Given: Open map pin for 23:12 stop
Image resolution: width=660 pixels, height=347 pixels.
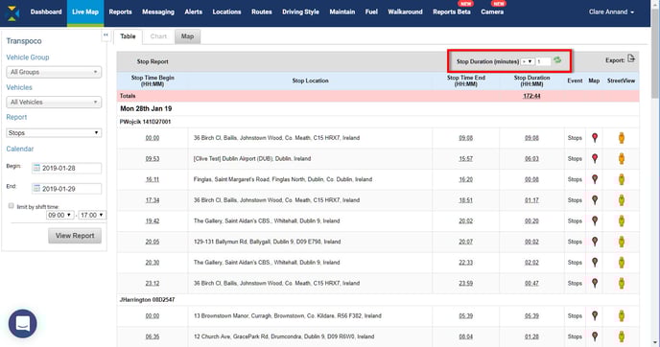Looking at the screenshot, I should 595,283.
